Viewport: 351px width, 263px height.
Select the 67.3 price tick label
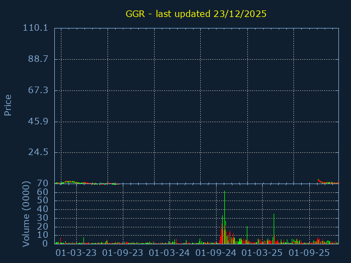click(x=38, y=90)
